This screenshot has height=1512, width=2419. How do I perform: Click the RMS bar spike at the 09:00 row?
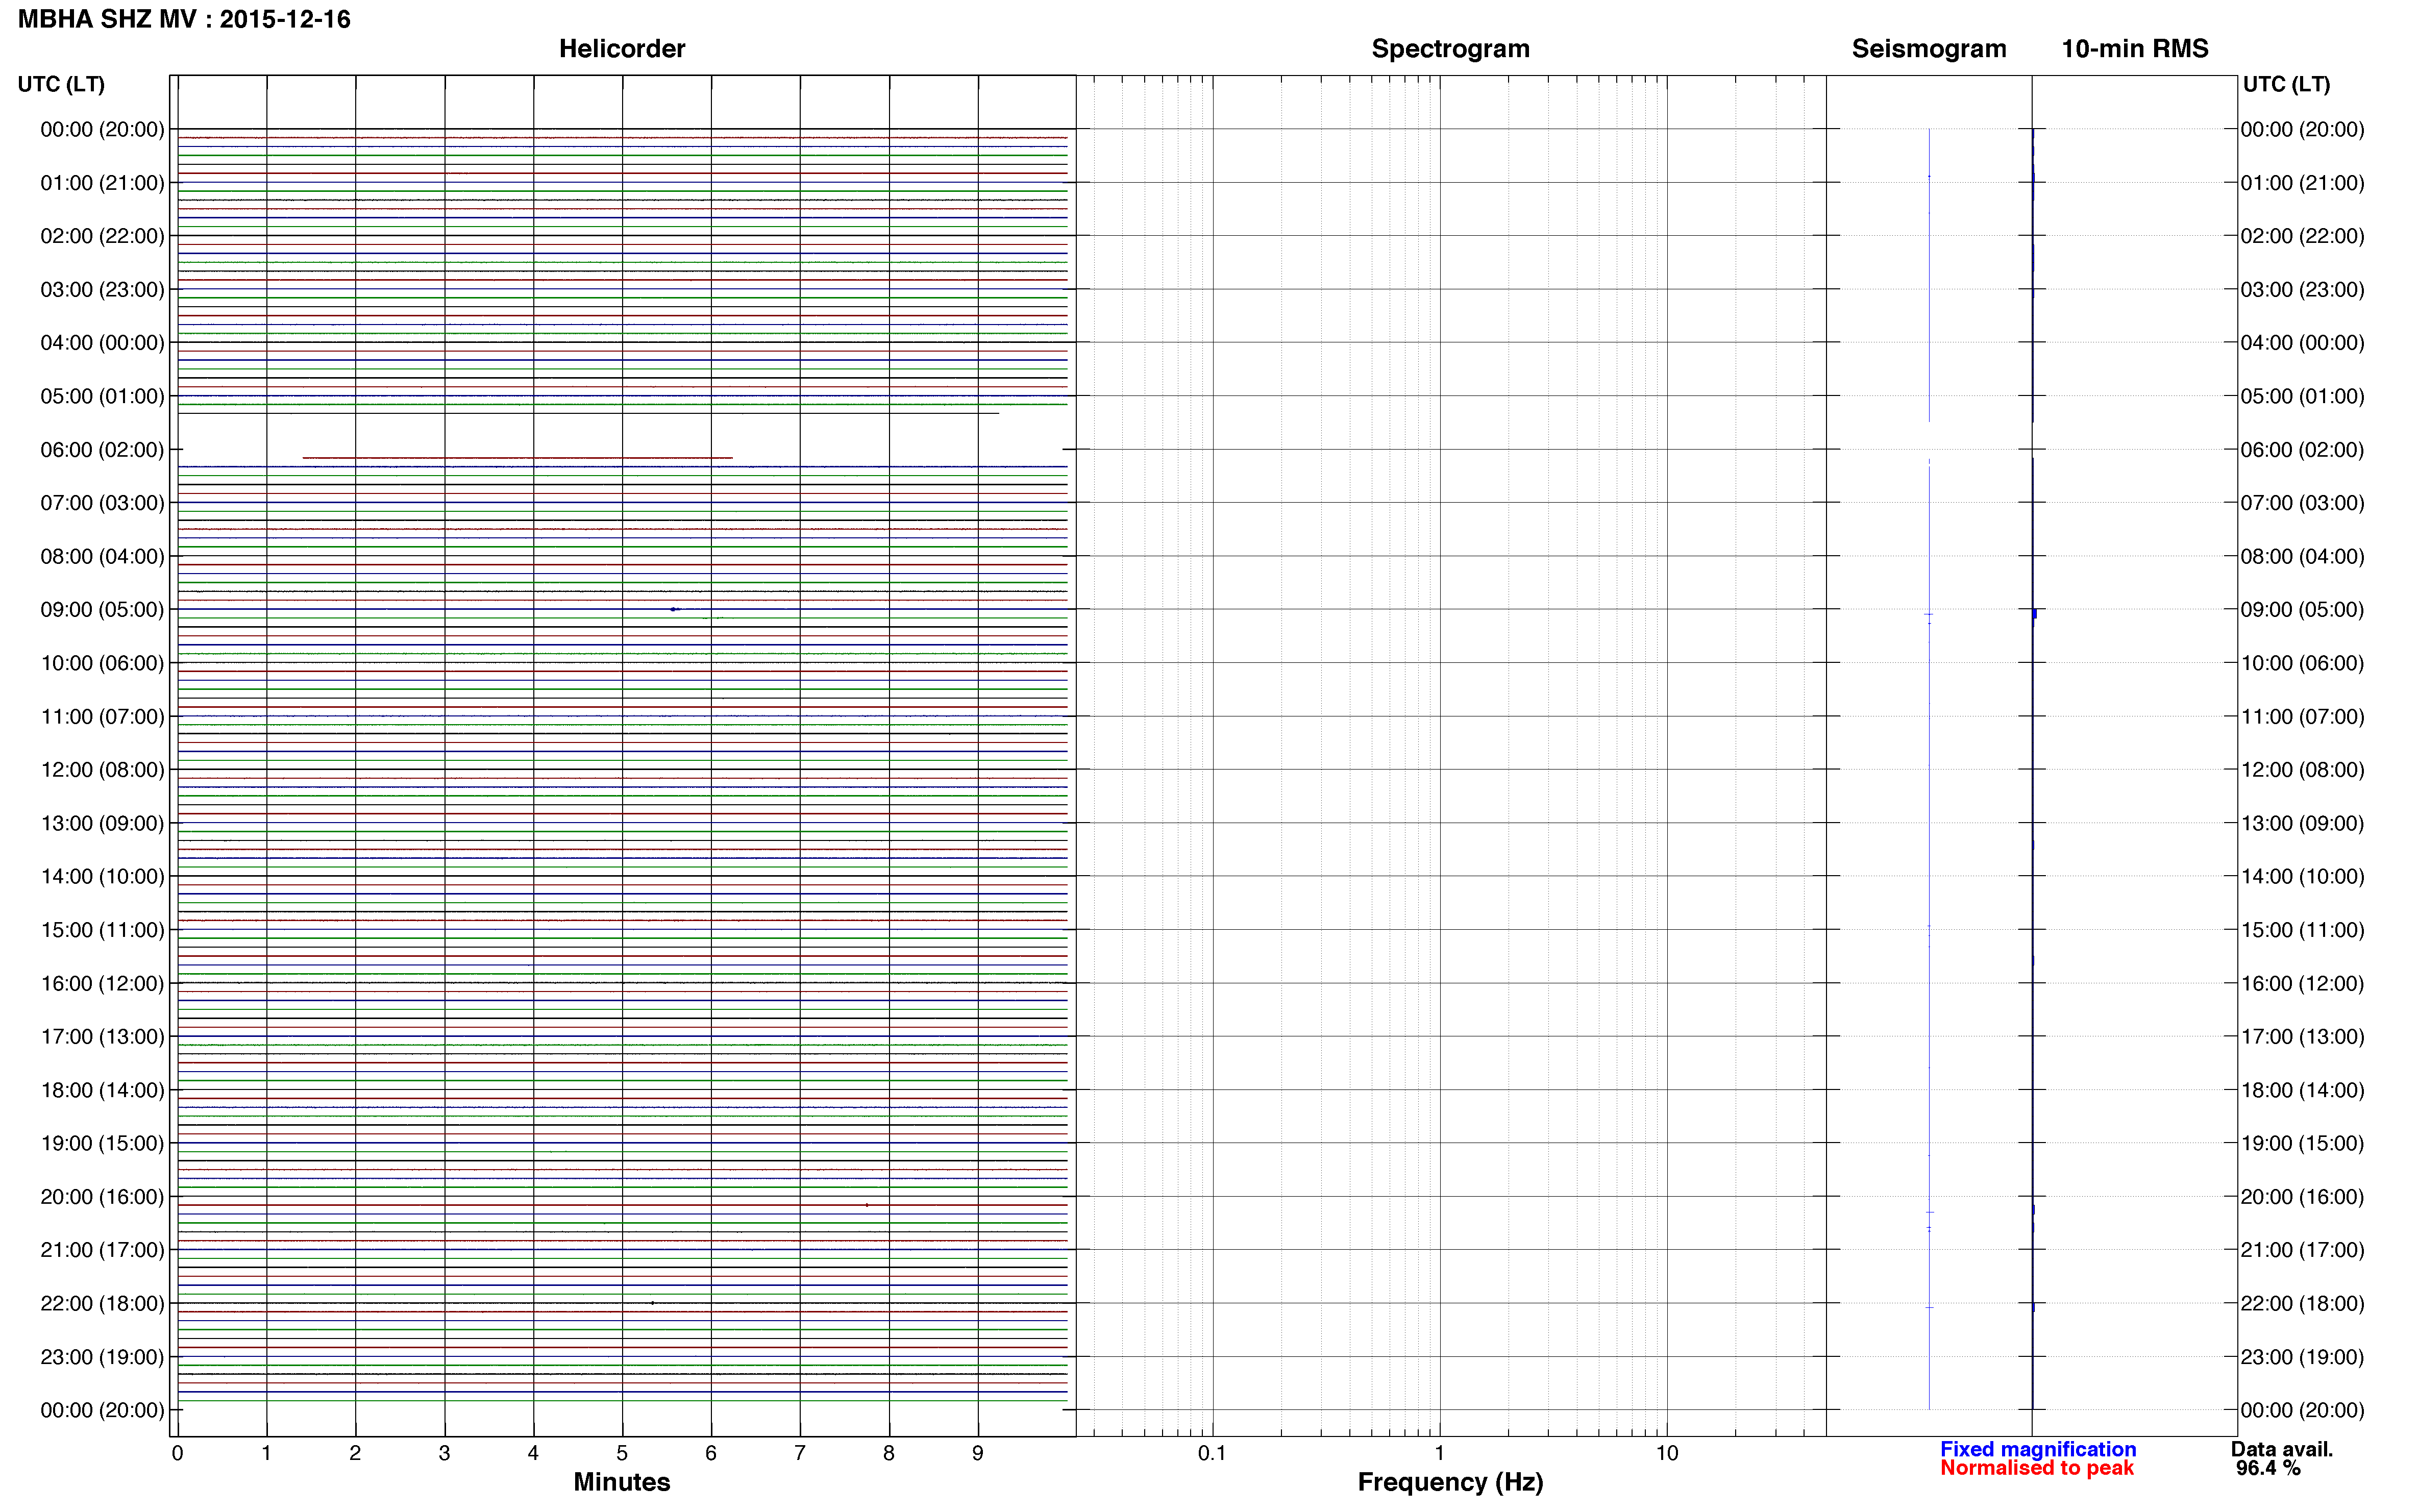pos(2034,614)
